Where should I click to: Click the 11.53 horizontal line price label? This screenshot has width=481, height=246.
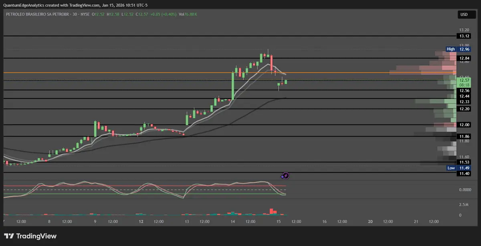pyautogui.click(x=465, y=162)
